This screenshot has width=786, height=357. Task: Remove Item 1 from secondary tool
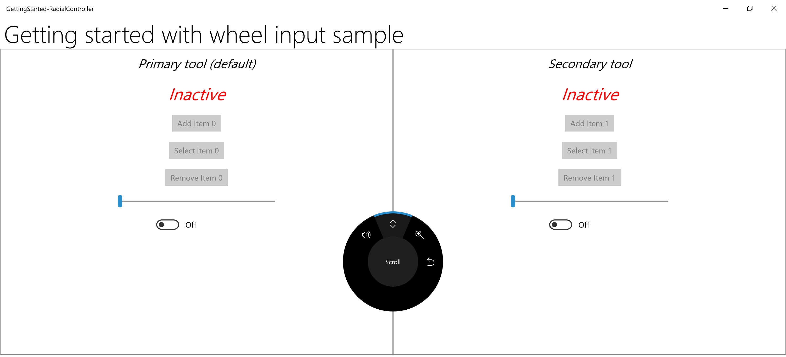coord(589,178)
